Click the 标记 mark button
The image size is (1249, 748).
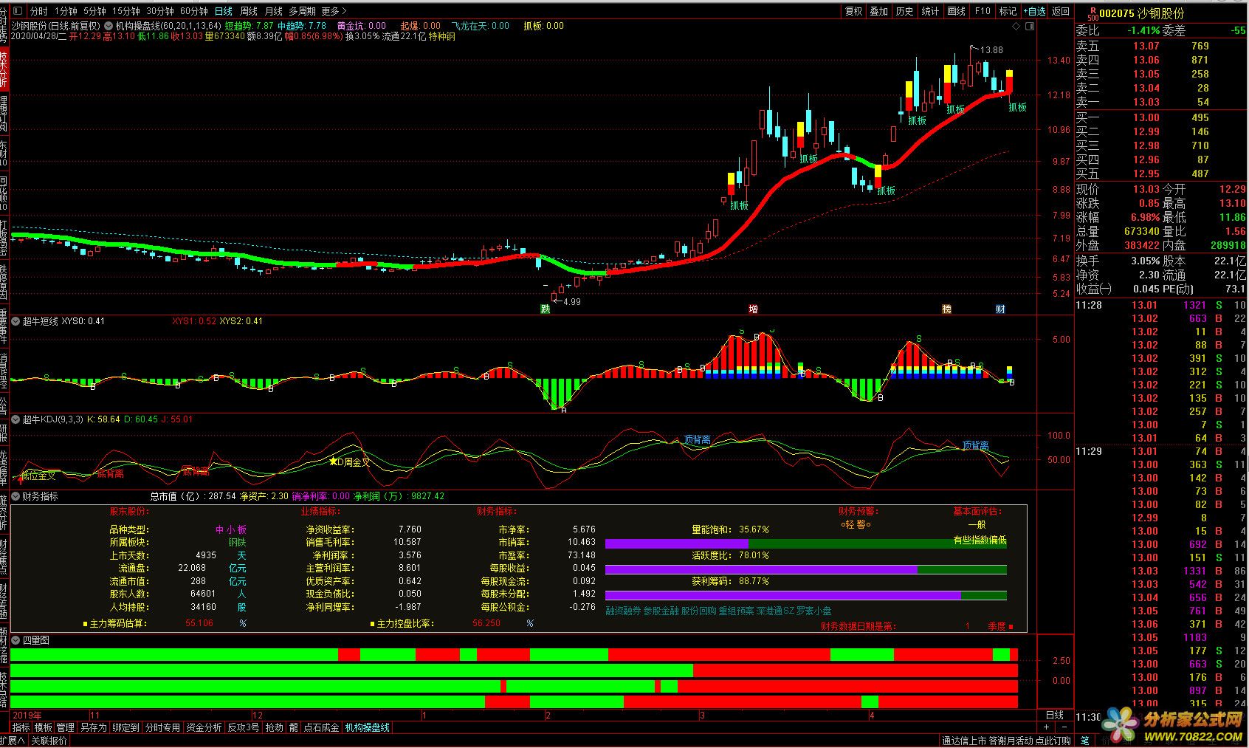[1008, 11]
